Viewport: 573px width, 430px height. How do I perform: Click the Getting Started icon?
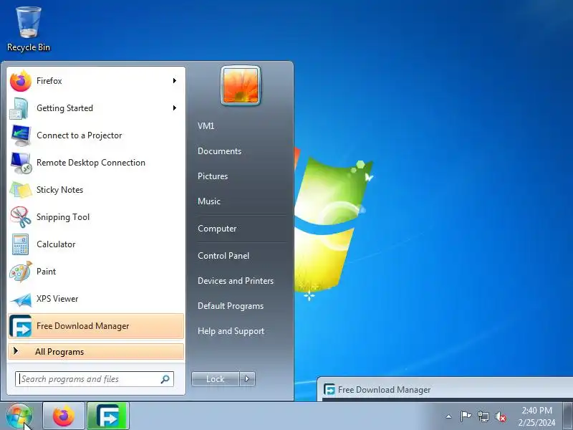point(20,108)
